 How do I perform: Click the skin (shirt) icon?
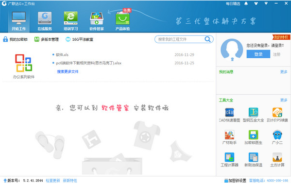pos(256,3)
